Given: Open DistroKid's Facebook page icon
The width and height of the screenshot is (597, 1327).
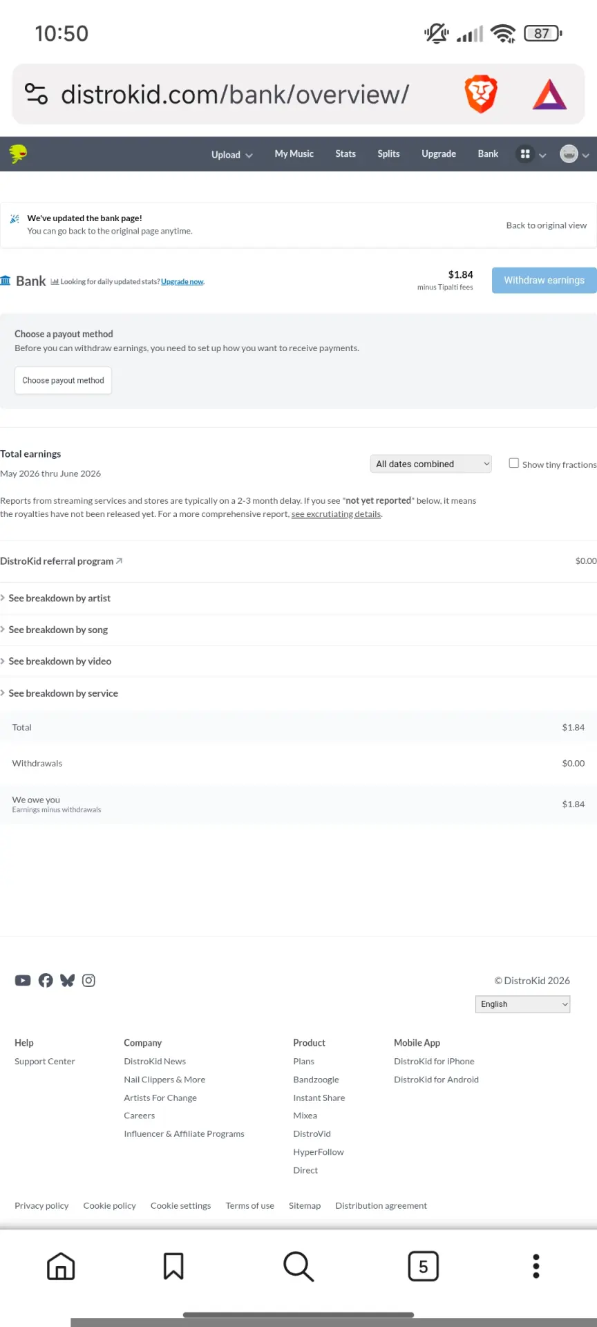Looking at the screenshot, I should pos(46,980).
